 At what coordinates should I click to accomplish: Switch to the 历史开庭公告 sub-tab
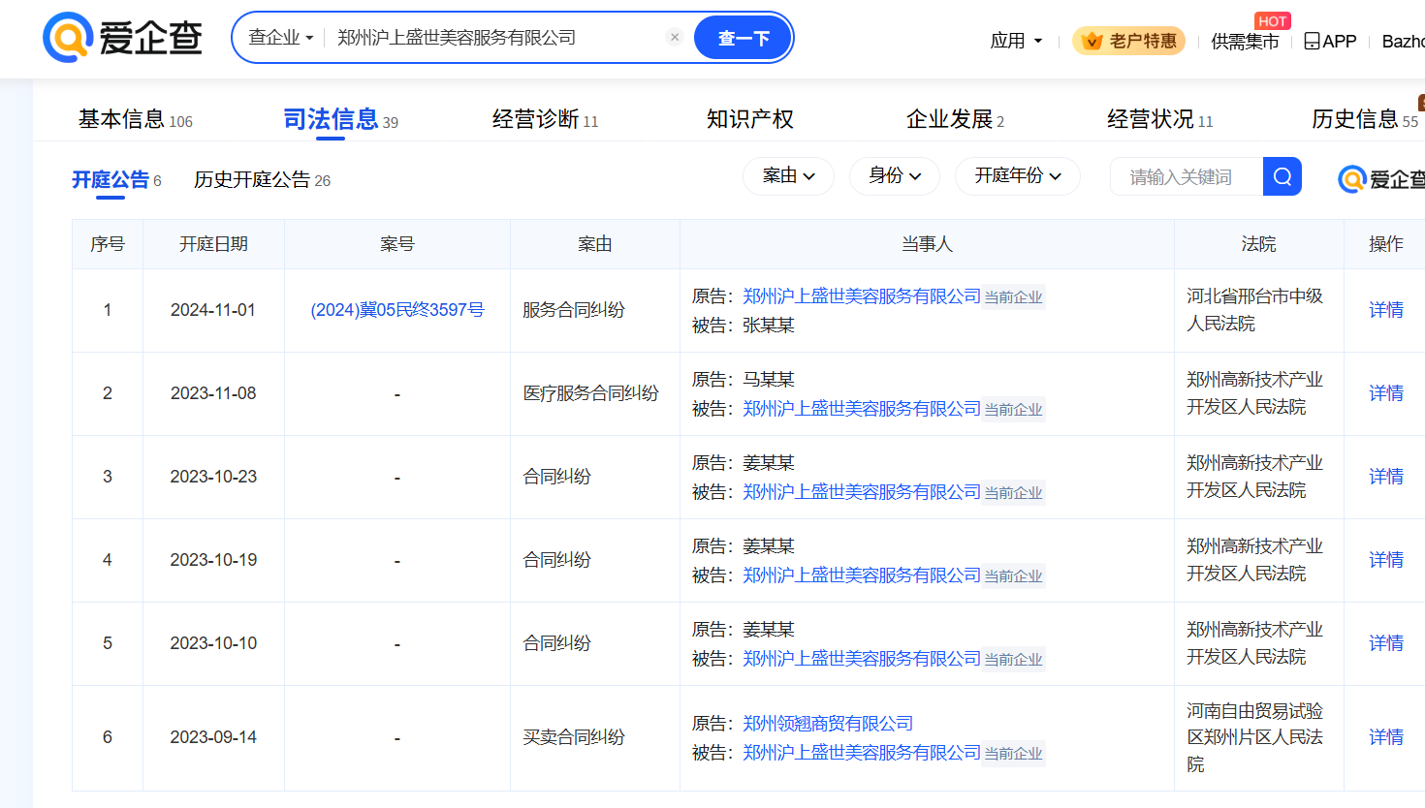click(252, 179)
